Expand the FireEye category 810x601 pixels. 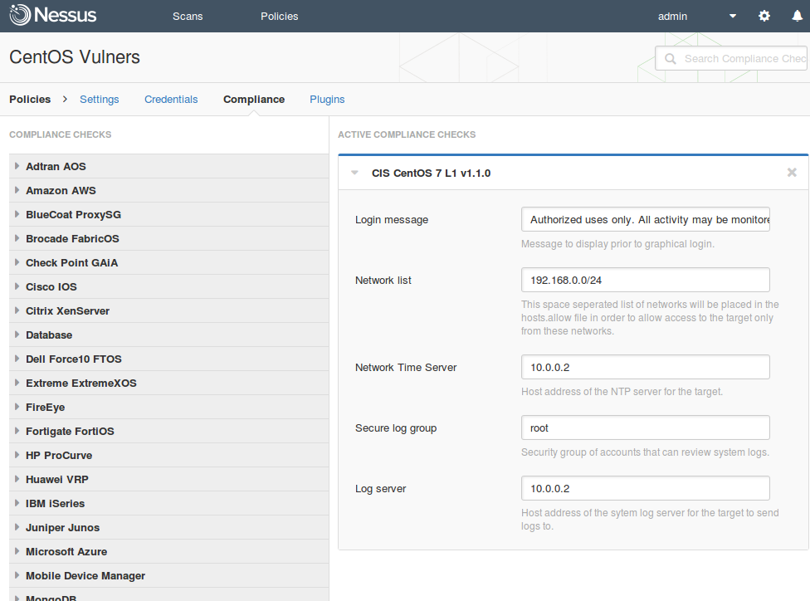169,408
